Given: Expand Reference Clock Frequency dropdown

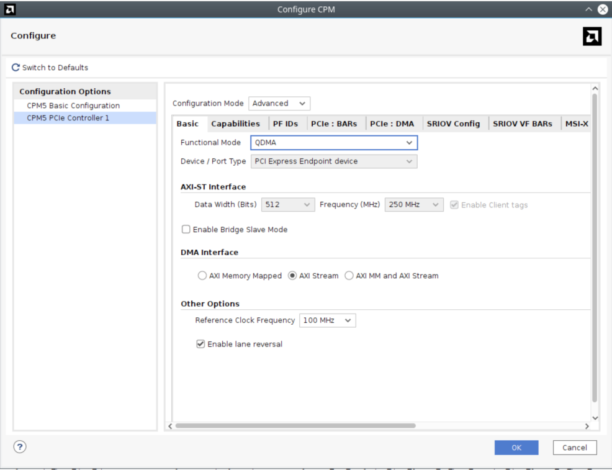Looking at the screenshot, I should [x=327, y=320].
